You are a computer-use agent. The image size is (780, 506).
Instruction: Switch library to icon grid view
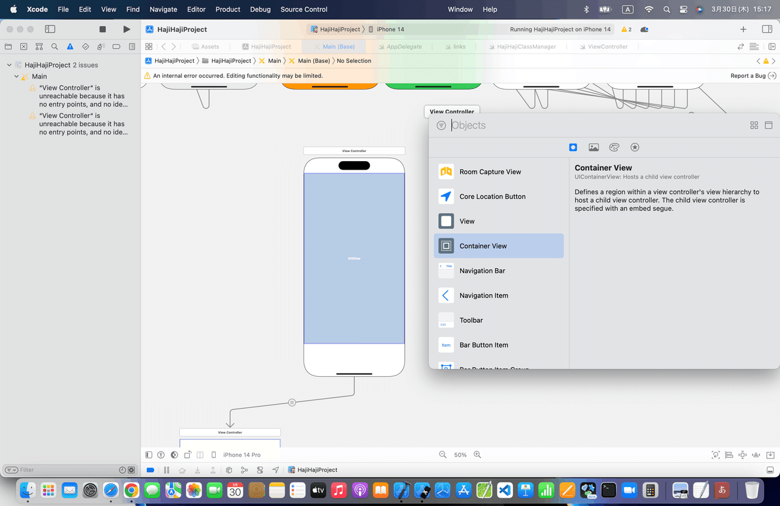[x=754, y=125]
